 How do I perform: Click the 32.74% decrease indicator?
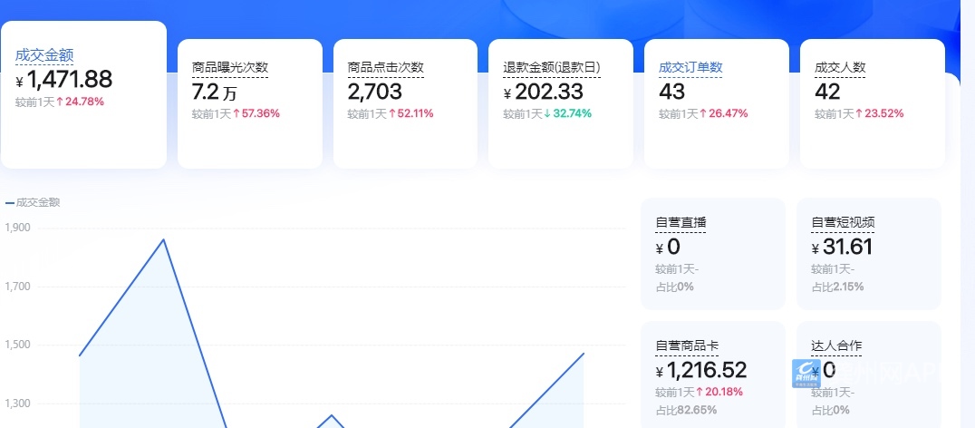[567, 114]
